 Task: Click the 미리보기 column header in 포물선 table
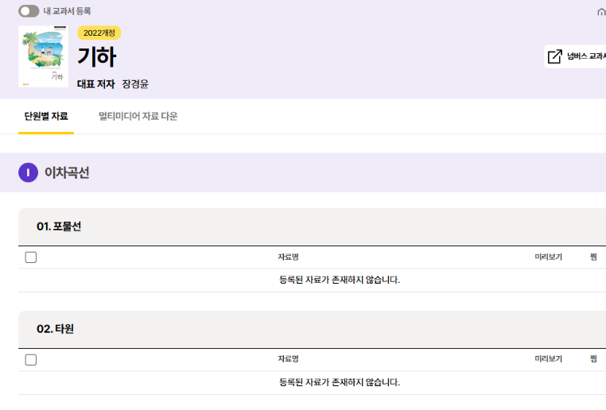click(549, 257)
